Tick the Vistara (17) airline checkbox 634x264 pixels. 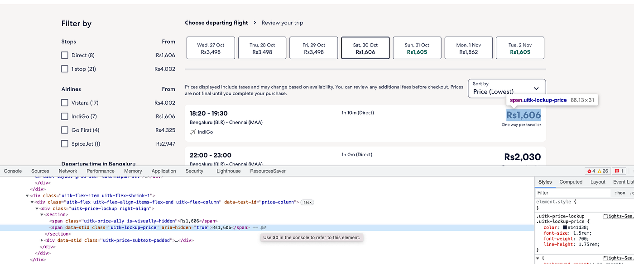pos(64,103)
